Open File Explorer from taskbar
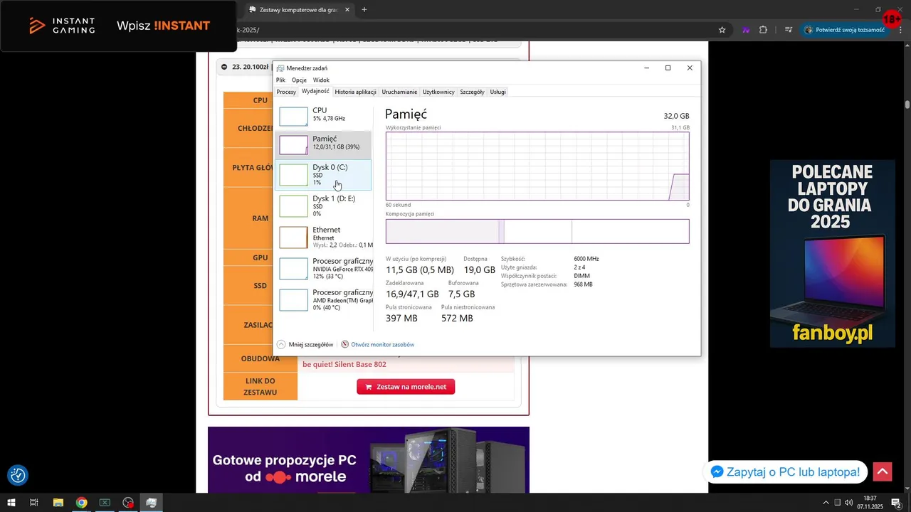 pos(58,503)
